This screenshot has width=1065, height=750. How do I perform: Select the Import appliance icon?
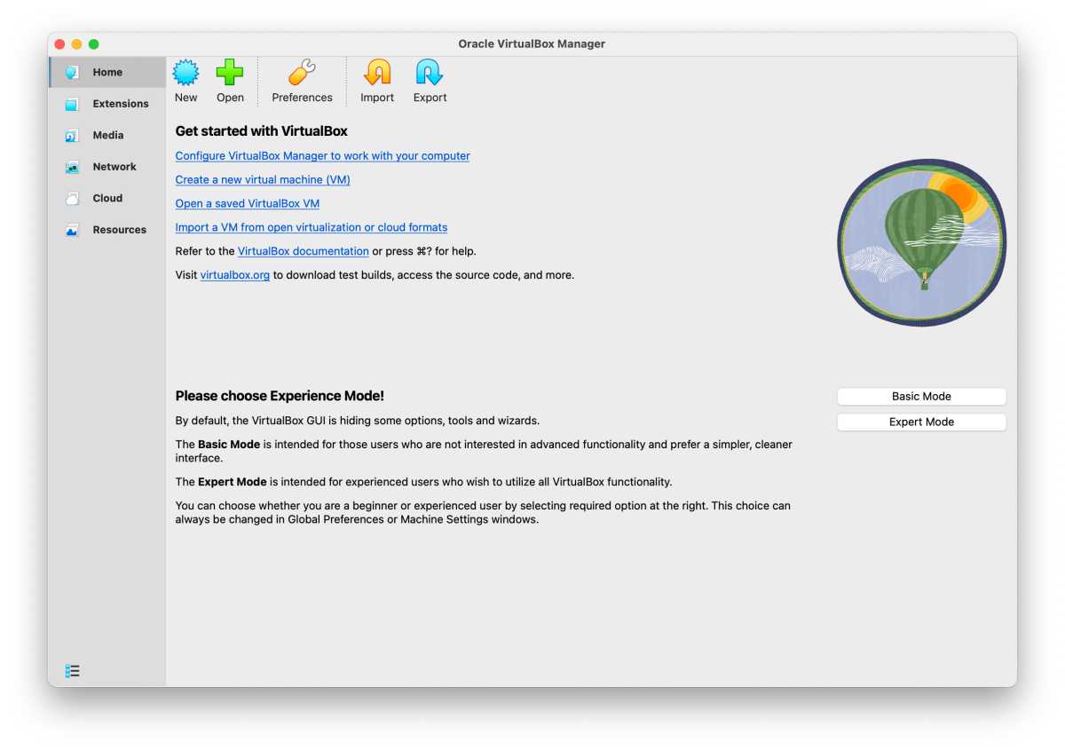pos(376,73)
